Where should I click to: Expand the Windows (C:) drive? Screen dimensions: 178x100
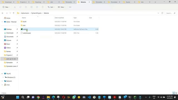[3, 77]
